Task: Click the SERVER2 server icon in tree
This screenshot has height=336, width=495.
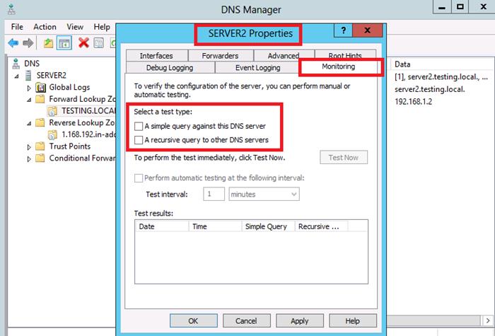Action: 28,76
